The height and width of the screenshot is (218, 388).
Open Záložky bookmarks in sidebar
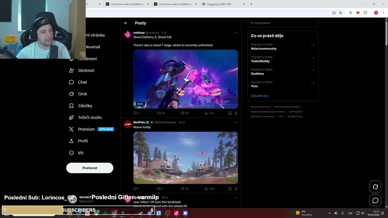81,106
